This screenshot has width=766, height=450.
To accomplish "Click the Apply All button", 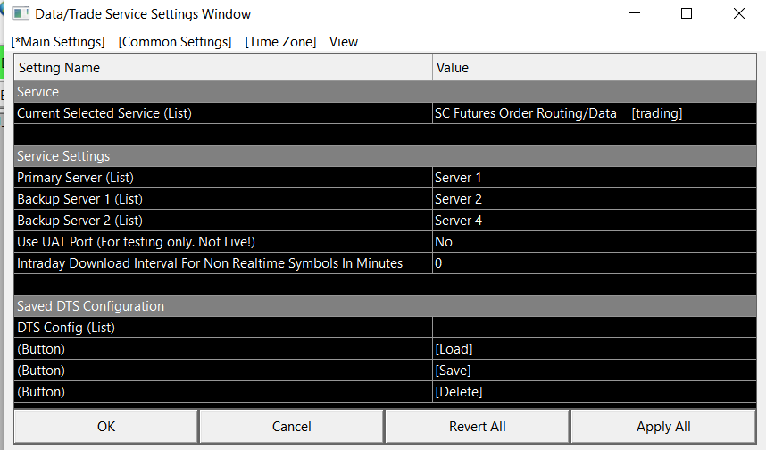I will pyautogui.click(x=663, y=427).
